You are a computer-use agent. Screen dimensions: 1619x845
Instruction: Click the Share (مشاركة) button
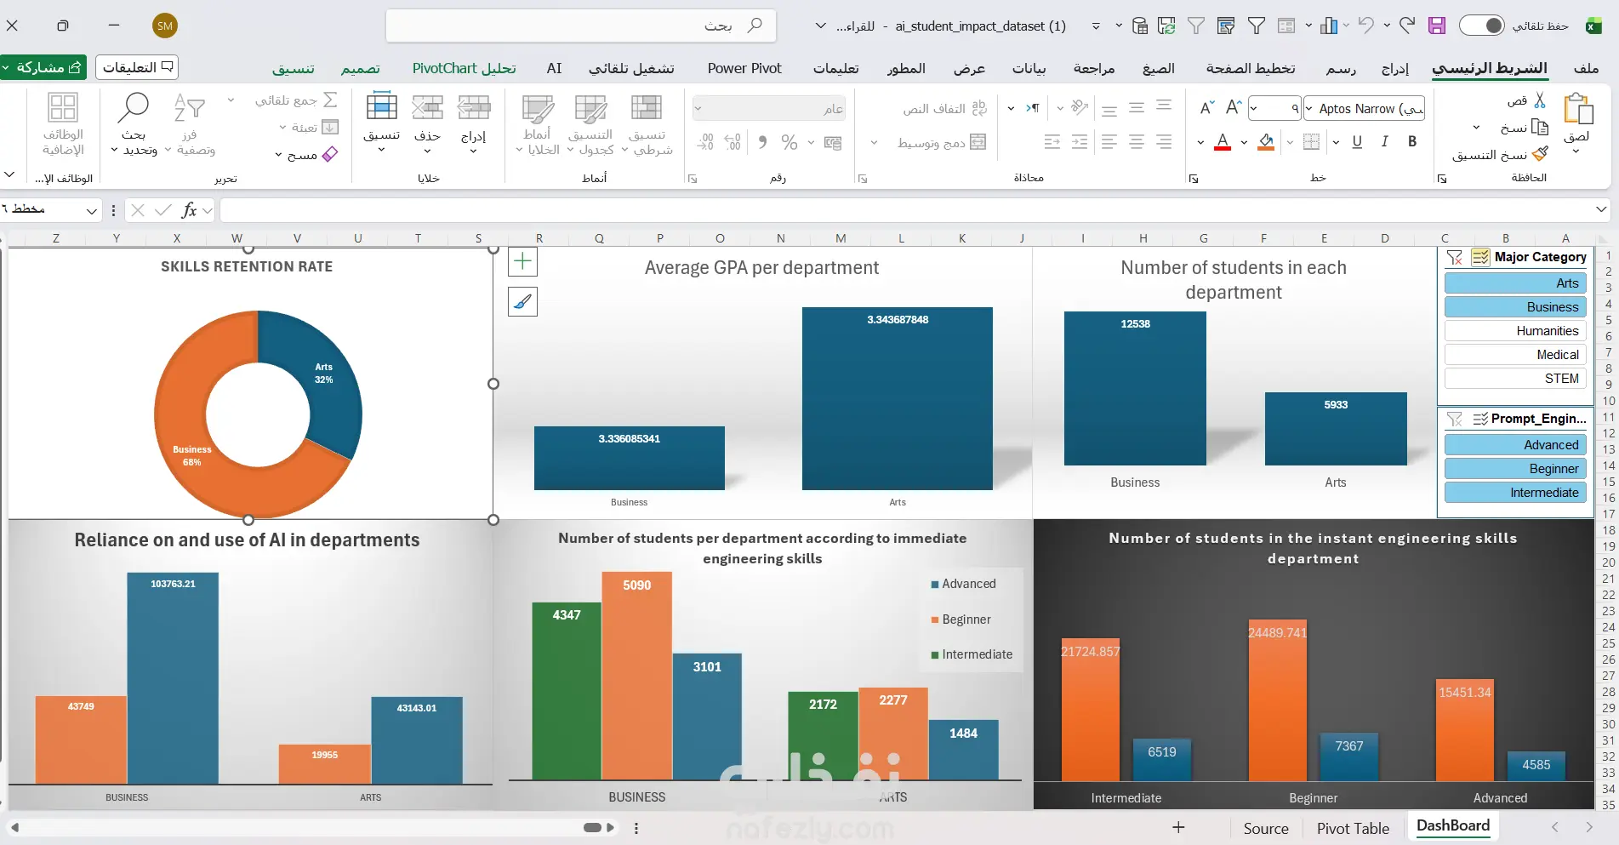[x=43, y=67]
